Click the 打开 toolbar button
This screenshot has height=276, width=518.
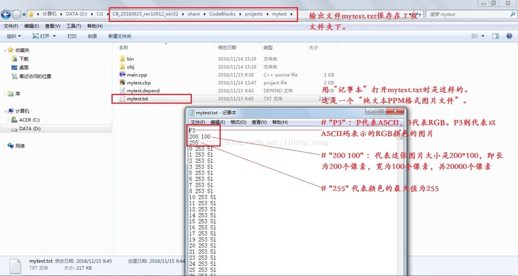[x=44, y=36]
